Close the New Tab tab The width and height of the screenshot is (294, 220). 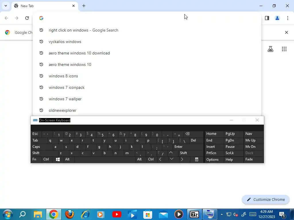pos(73,6)
